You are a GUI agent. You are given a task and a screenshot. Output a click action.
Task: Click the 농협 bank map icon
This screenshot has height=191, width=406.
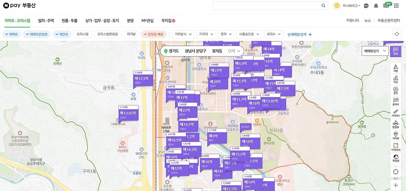pos(133,94)
